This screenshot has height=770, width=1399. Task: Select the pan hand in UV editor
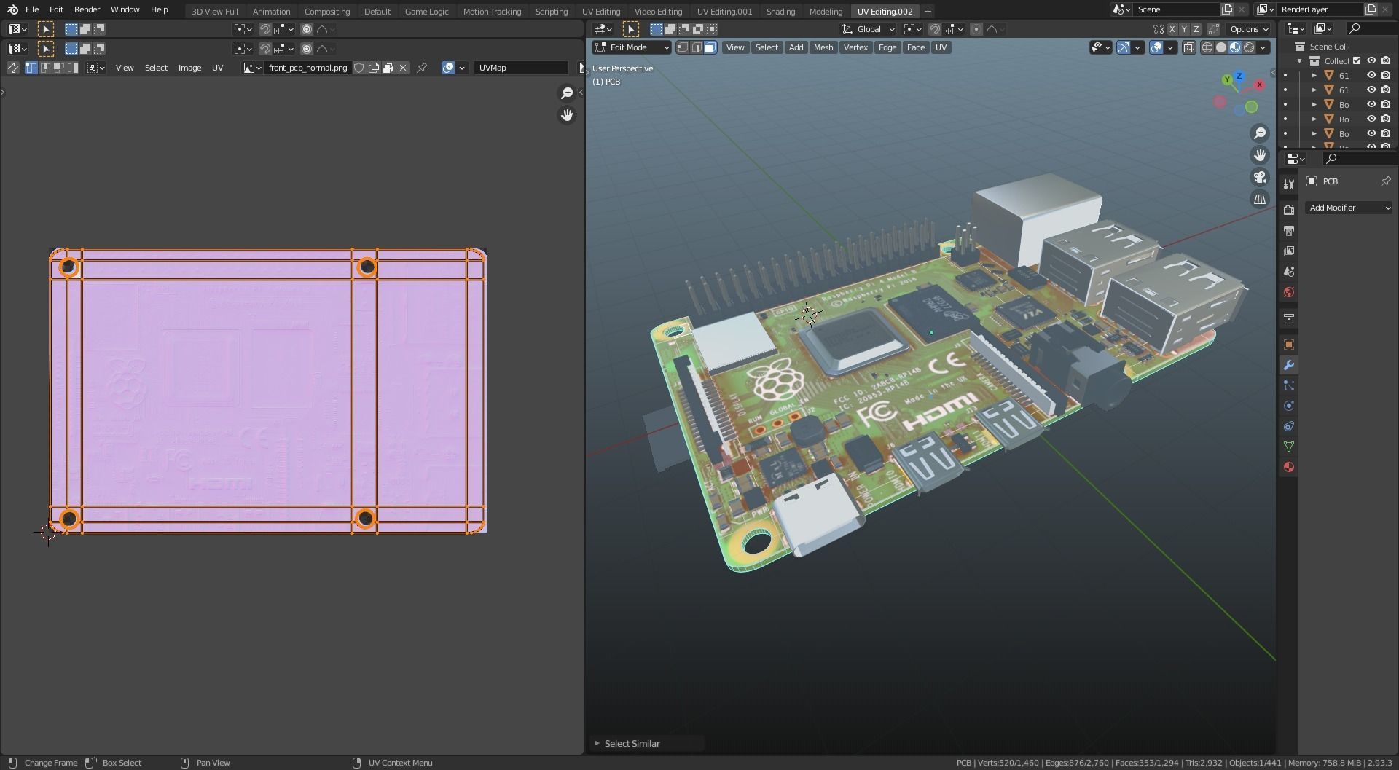click(567, 115)
